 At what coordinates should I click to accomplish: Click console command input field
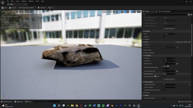coord(46,102)
